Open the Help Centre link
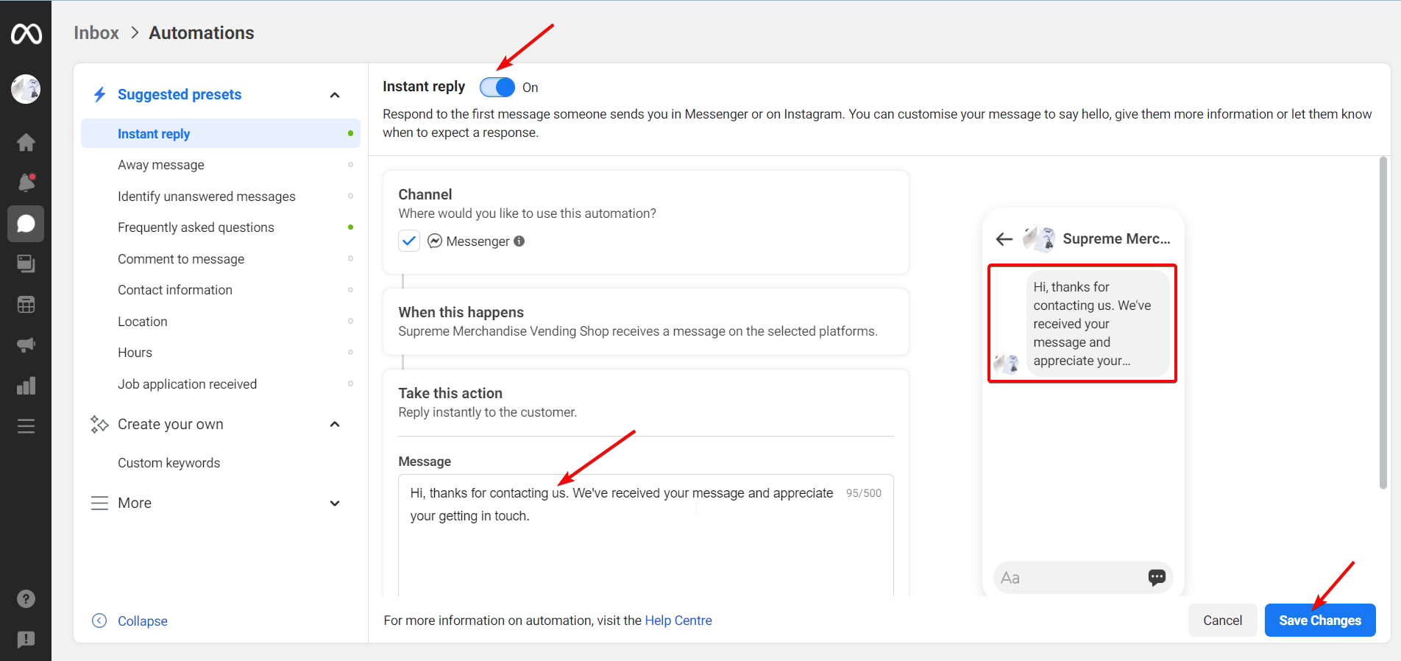Viewport: 1401px width, 661px height. click(678, 621)
